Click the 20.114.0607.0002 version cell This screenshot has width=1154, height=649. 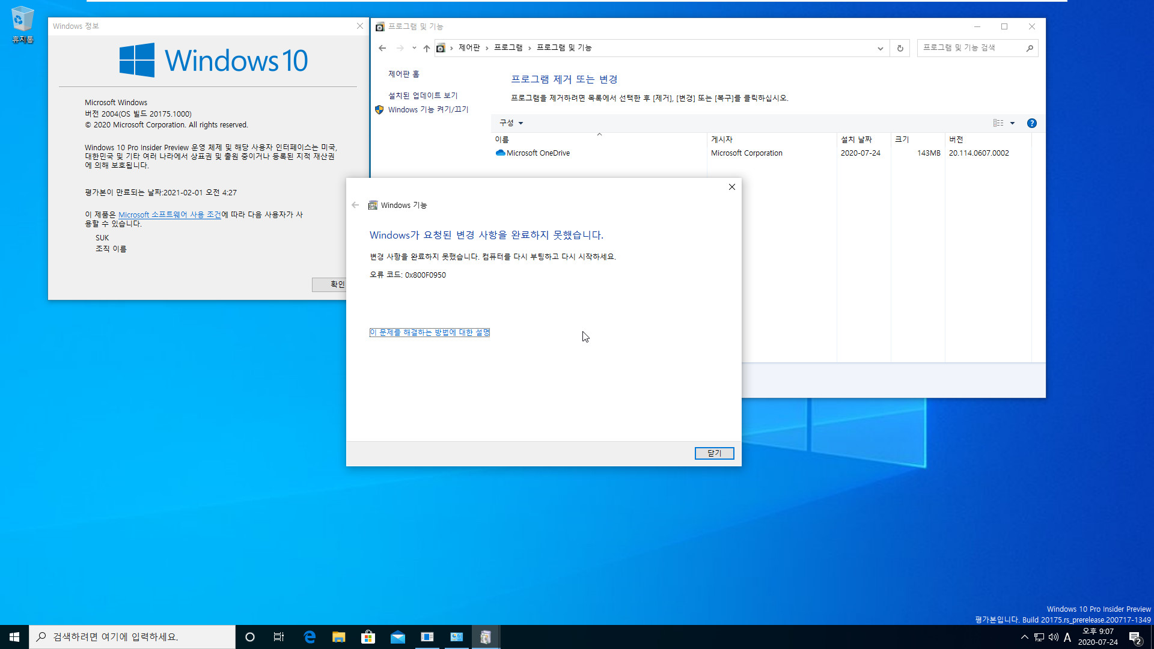978,153
